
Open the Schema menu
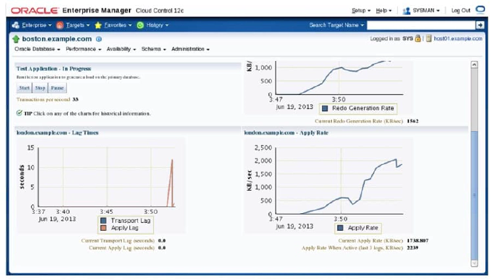153,49
